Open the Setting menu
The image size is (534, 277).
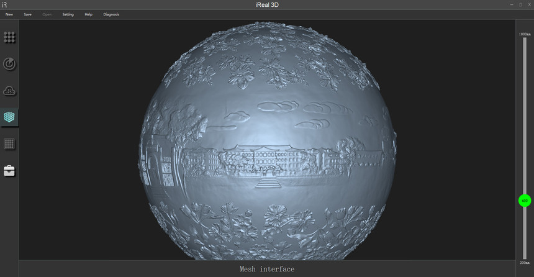(68, 14)
